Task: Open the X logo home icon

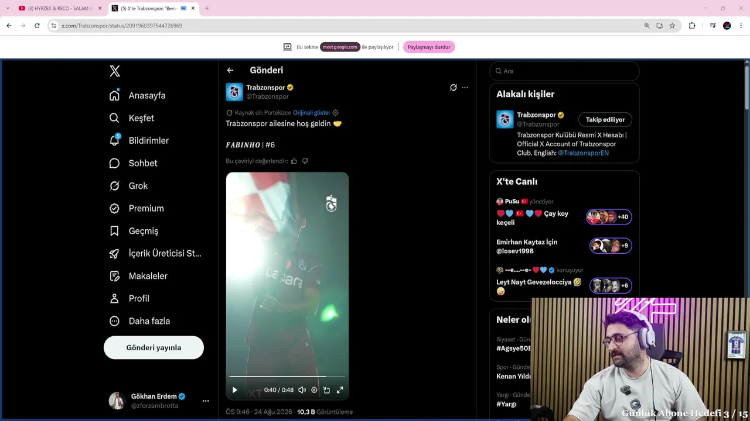Action: 115,71
